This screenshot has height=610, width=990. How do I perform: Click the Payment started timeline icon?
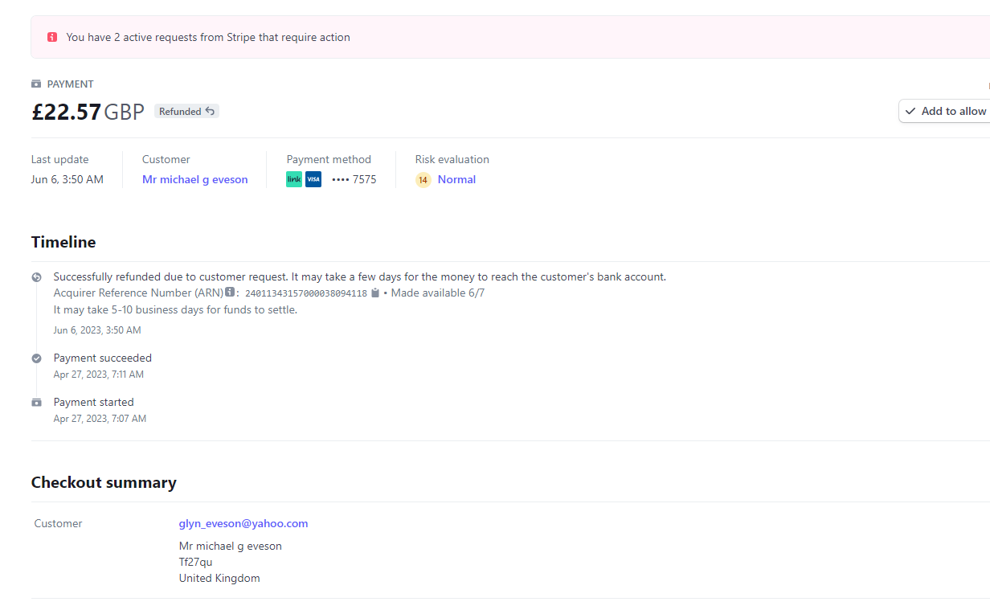36,403
